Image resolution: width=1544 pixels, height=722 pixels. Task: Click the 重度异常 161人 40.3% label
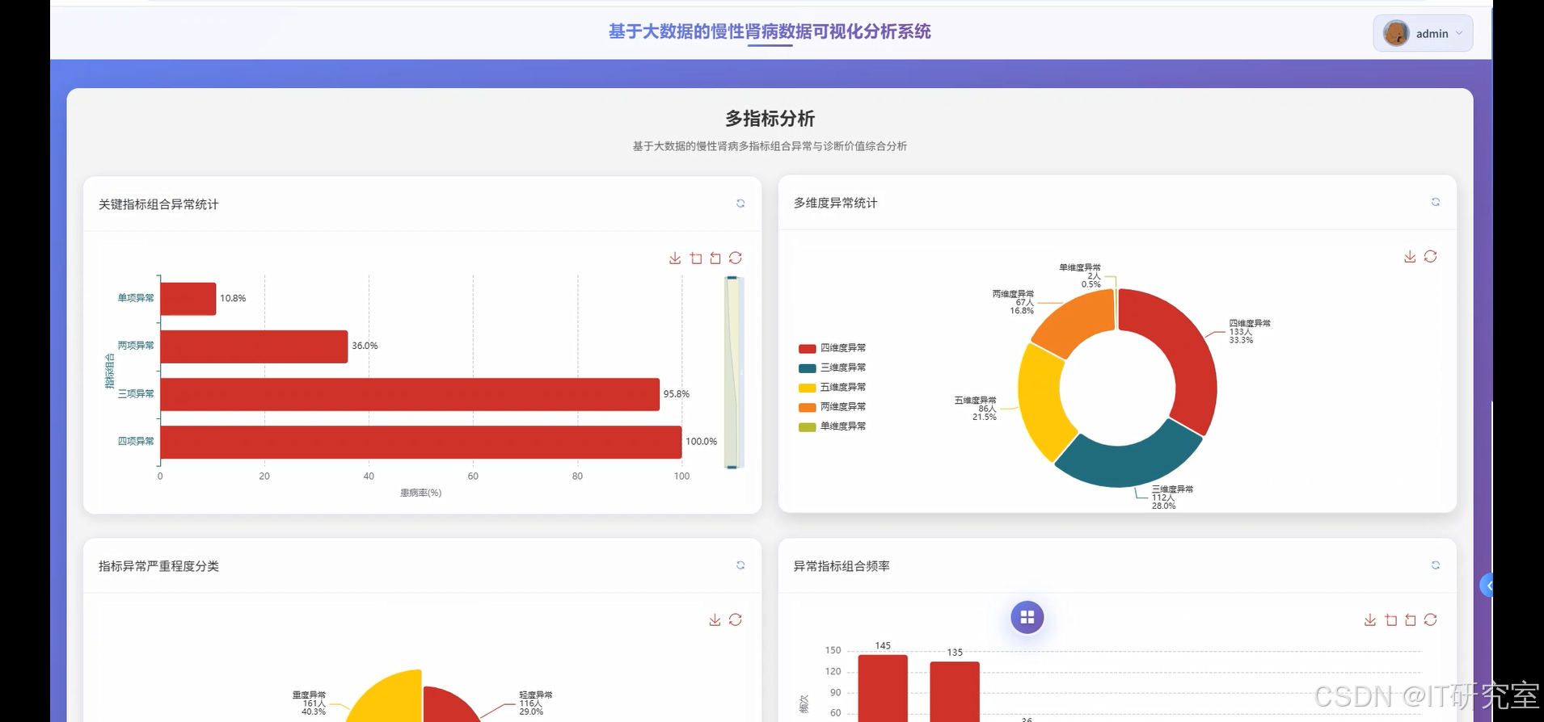[x=310, y=703]
